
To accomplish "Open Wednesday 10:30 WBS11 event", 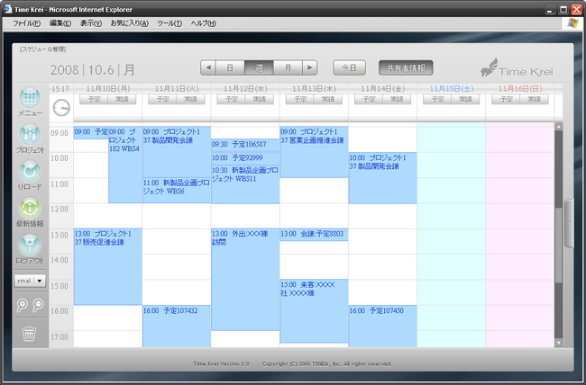I will point(245,184).
